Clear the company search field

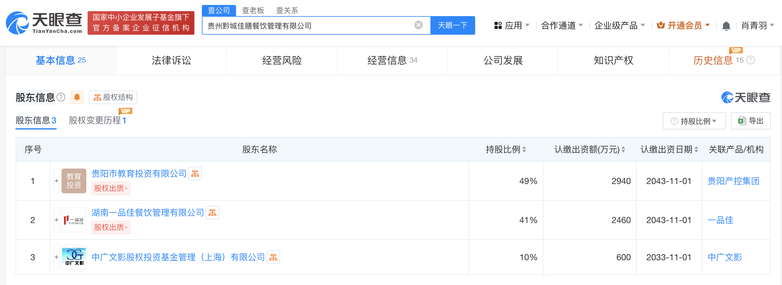(418, 25)
